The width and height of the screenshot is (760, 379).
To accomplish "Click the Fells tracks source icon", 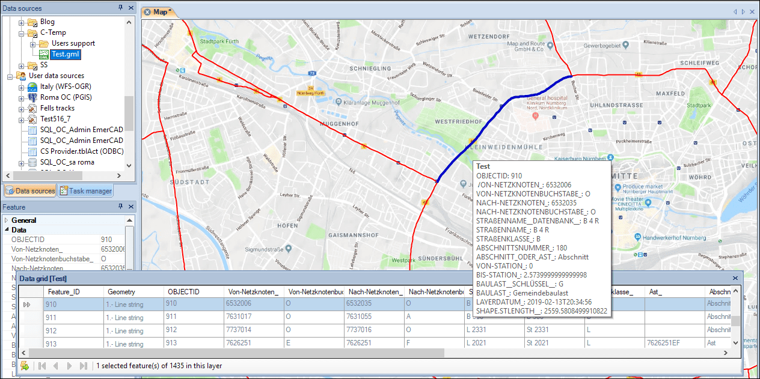I will pyautogui.click(x=32, y=109).
